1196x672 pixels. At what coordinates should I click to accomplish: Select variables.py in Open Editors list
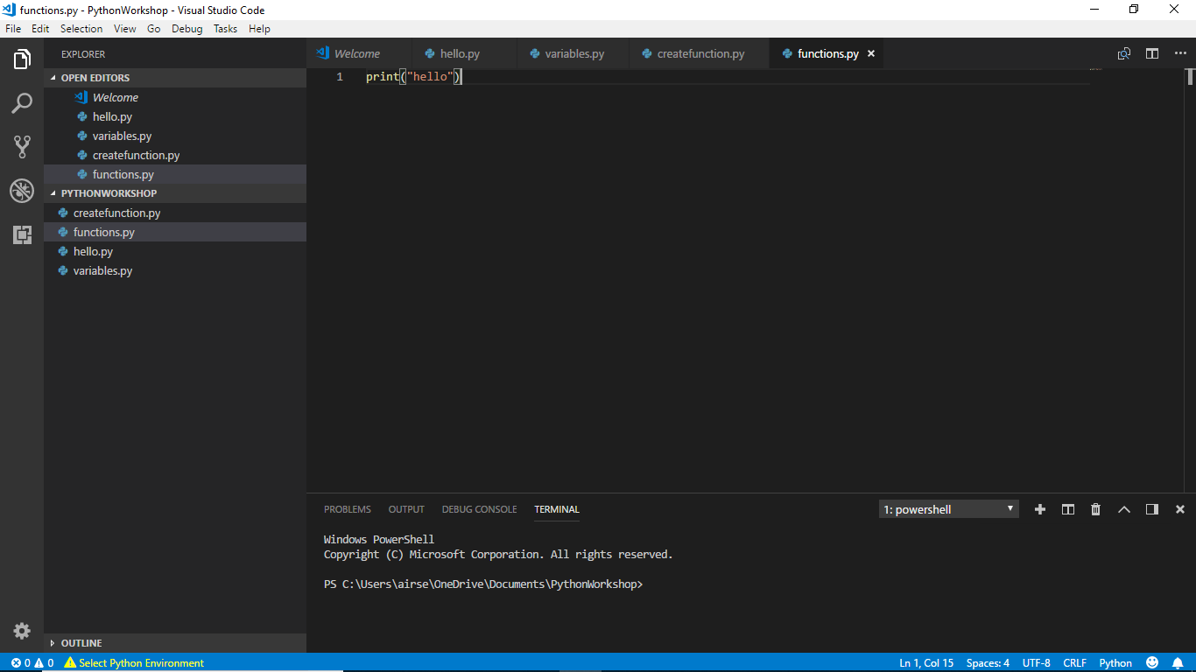point(175,136)
